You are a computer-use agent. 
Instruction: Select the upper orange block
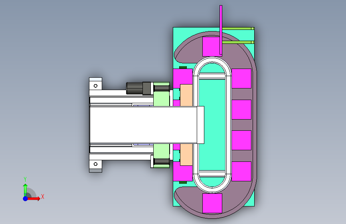pos(186,95)
